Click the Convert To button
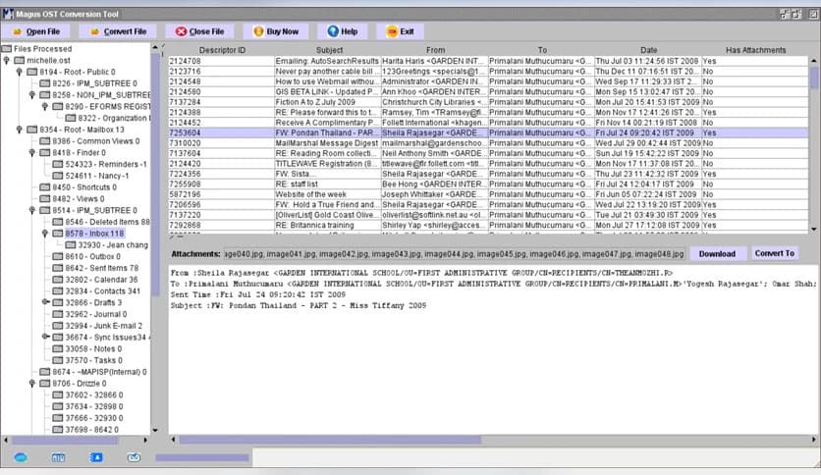Image resolution: width=821 pixels, height=475 pixels. [x=775, y=253]
